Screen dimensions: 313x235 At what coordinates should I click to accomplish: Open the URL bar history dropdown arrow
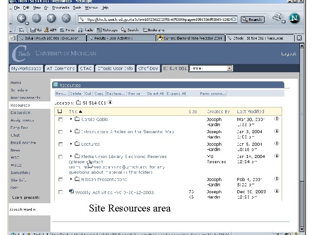[x=234, y=20]
